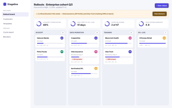Click the 'Rollouts · Enterprise cohort Q3' heading
This screenshot has width=172, height=108.
point(53,5)
